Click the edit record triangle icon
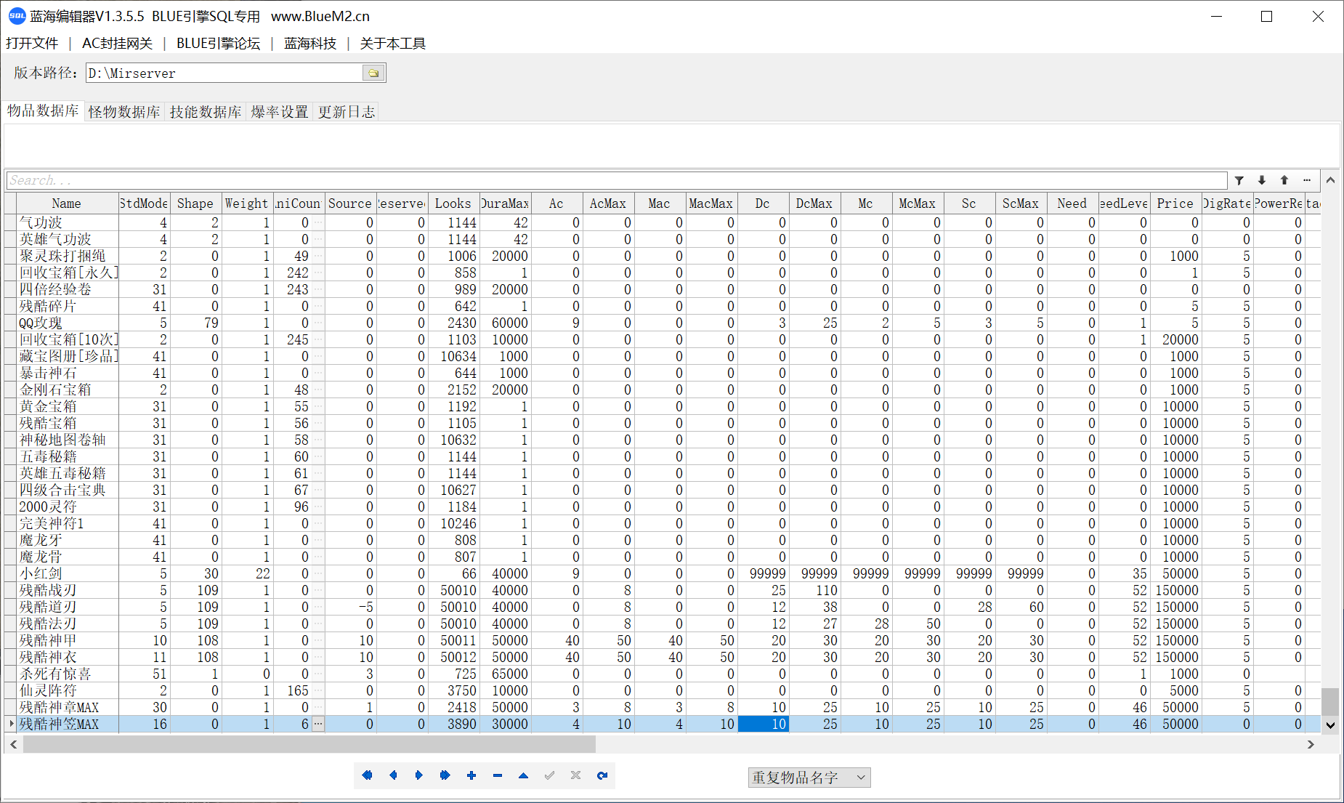Image resolution: width=1344 pixels, height=803 pixels. pos(524,775)
